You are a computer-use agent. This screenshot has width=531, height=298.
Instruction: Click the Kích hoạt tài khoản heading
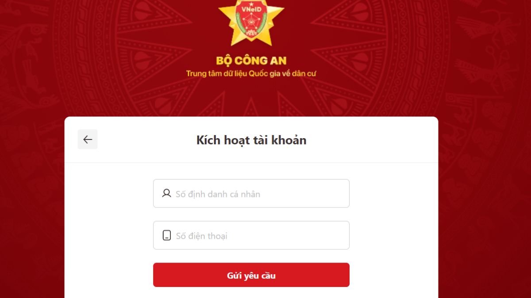[251, 140]
